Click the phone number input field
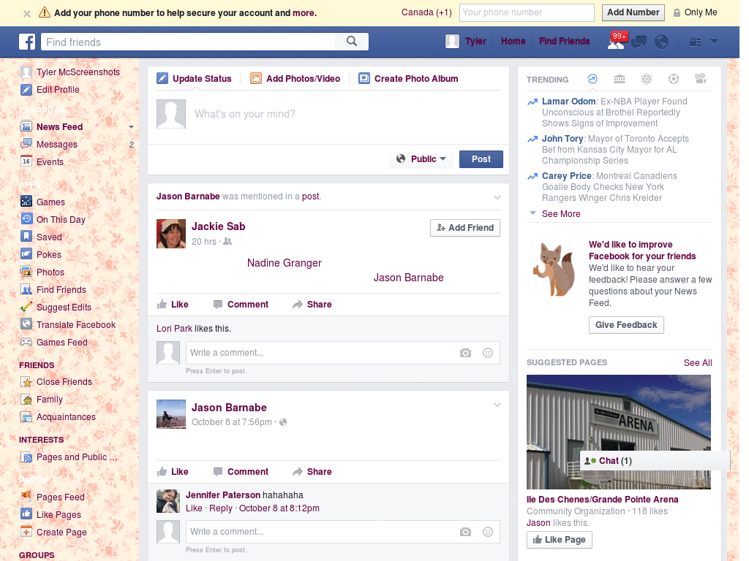The height and width of the screenshot is (561, 749). 527,12
